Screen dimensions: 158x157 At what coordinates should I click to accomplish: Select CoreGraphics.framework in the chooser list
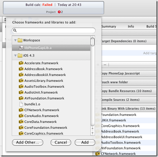51,133
